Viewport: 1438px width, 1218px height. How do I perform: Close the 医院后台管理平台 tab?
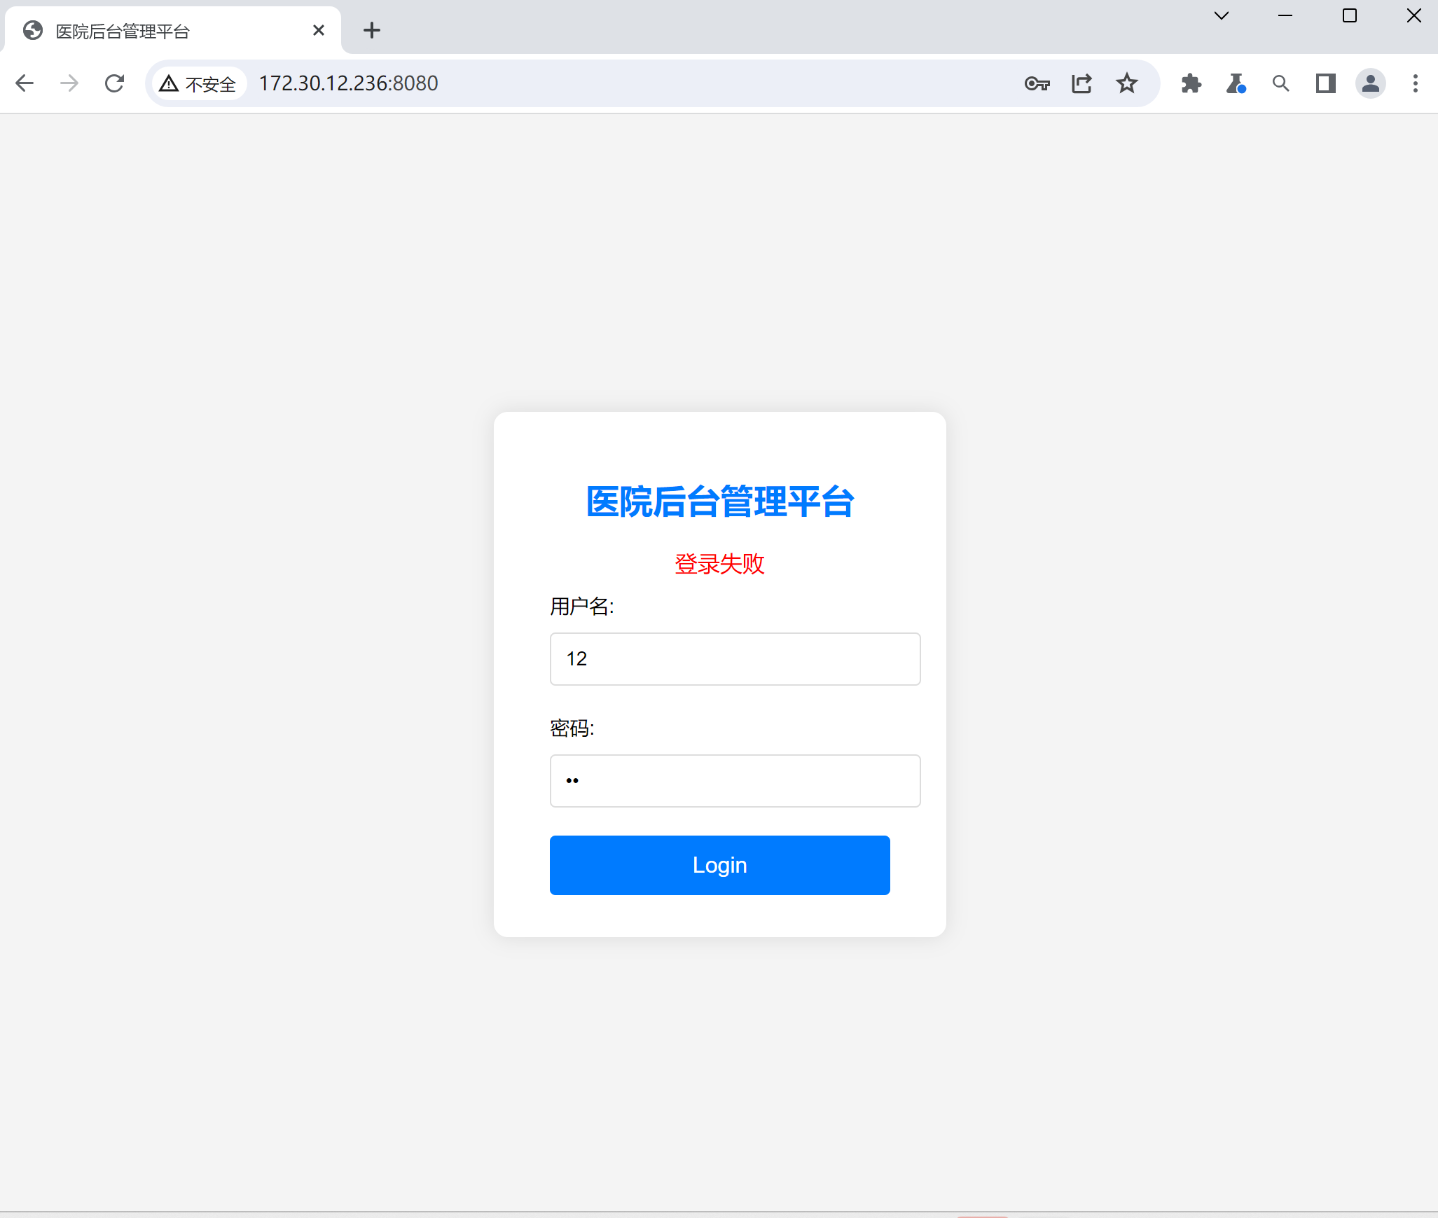[x=319, y=30]
